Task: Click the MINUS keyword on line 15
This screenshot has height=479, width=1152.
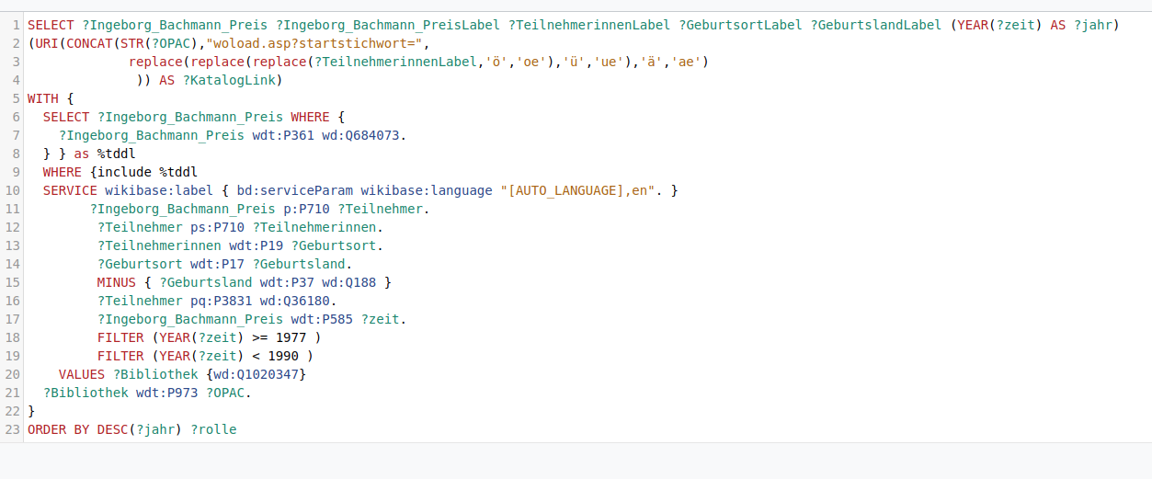Action: click(116, 282)
